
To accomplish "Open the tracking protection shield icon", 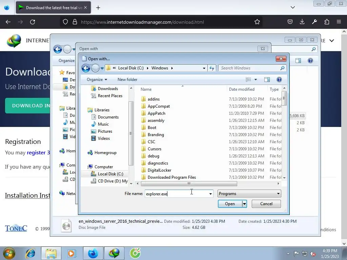I will pos(65,22).
